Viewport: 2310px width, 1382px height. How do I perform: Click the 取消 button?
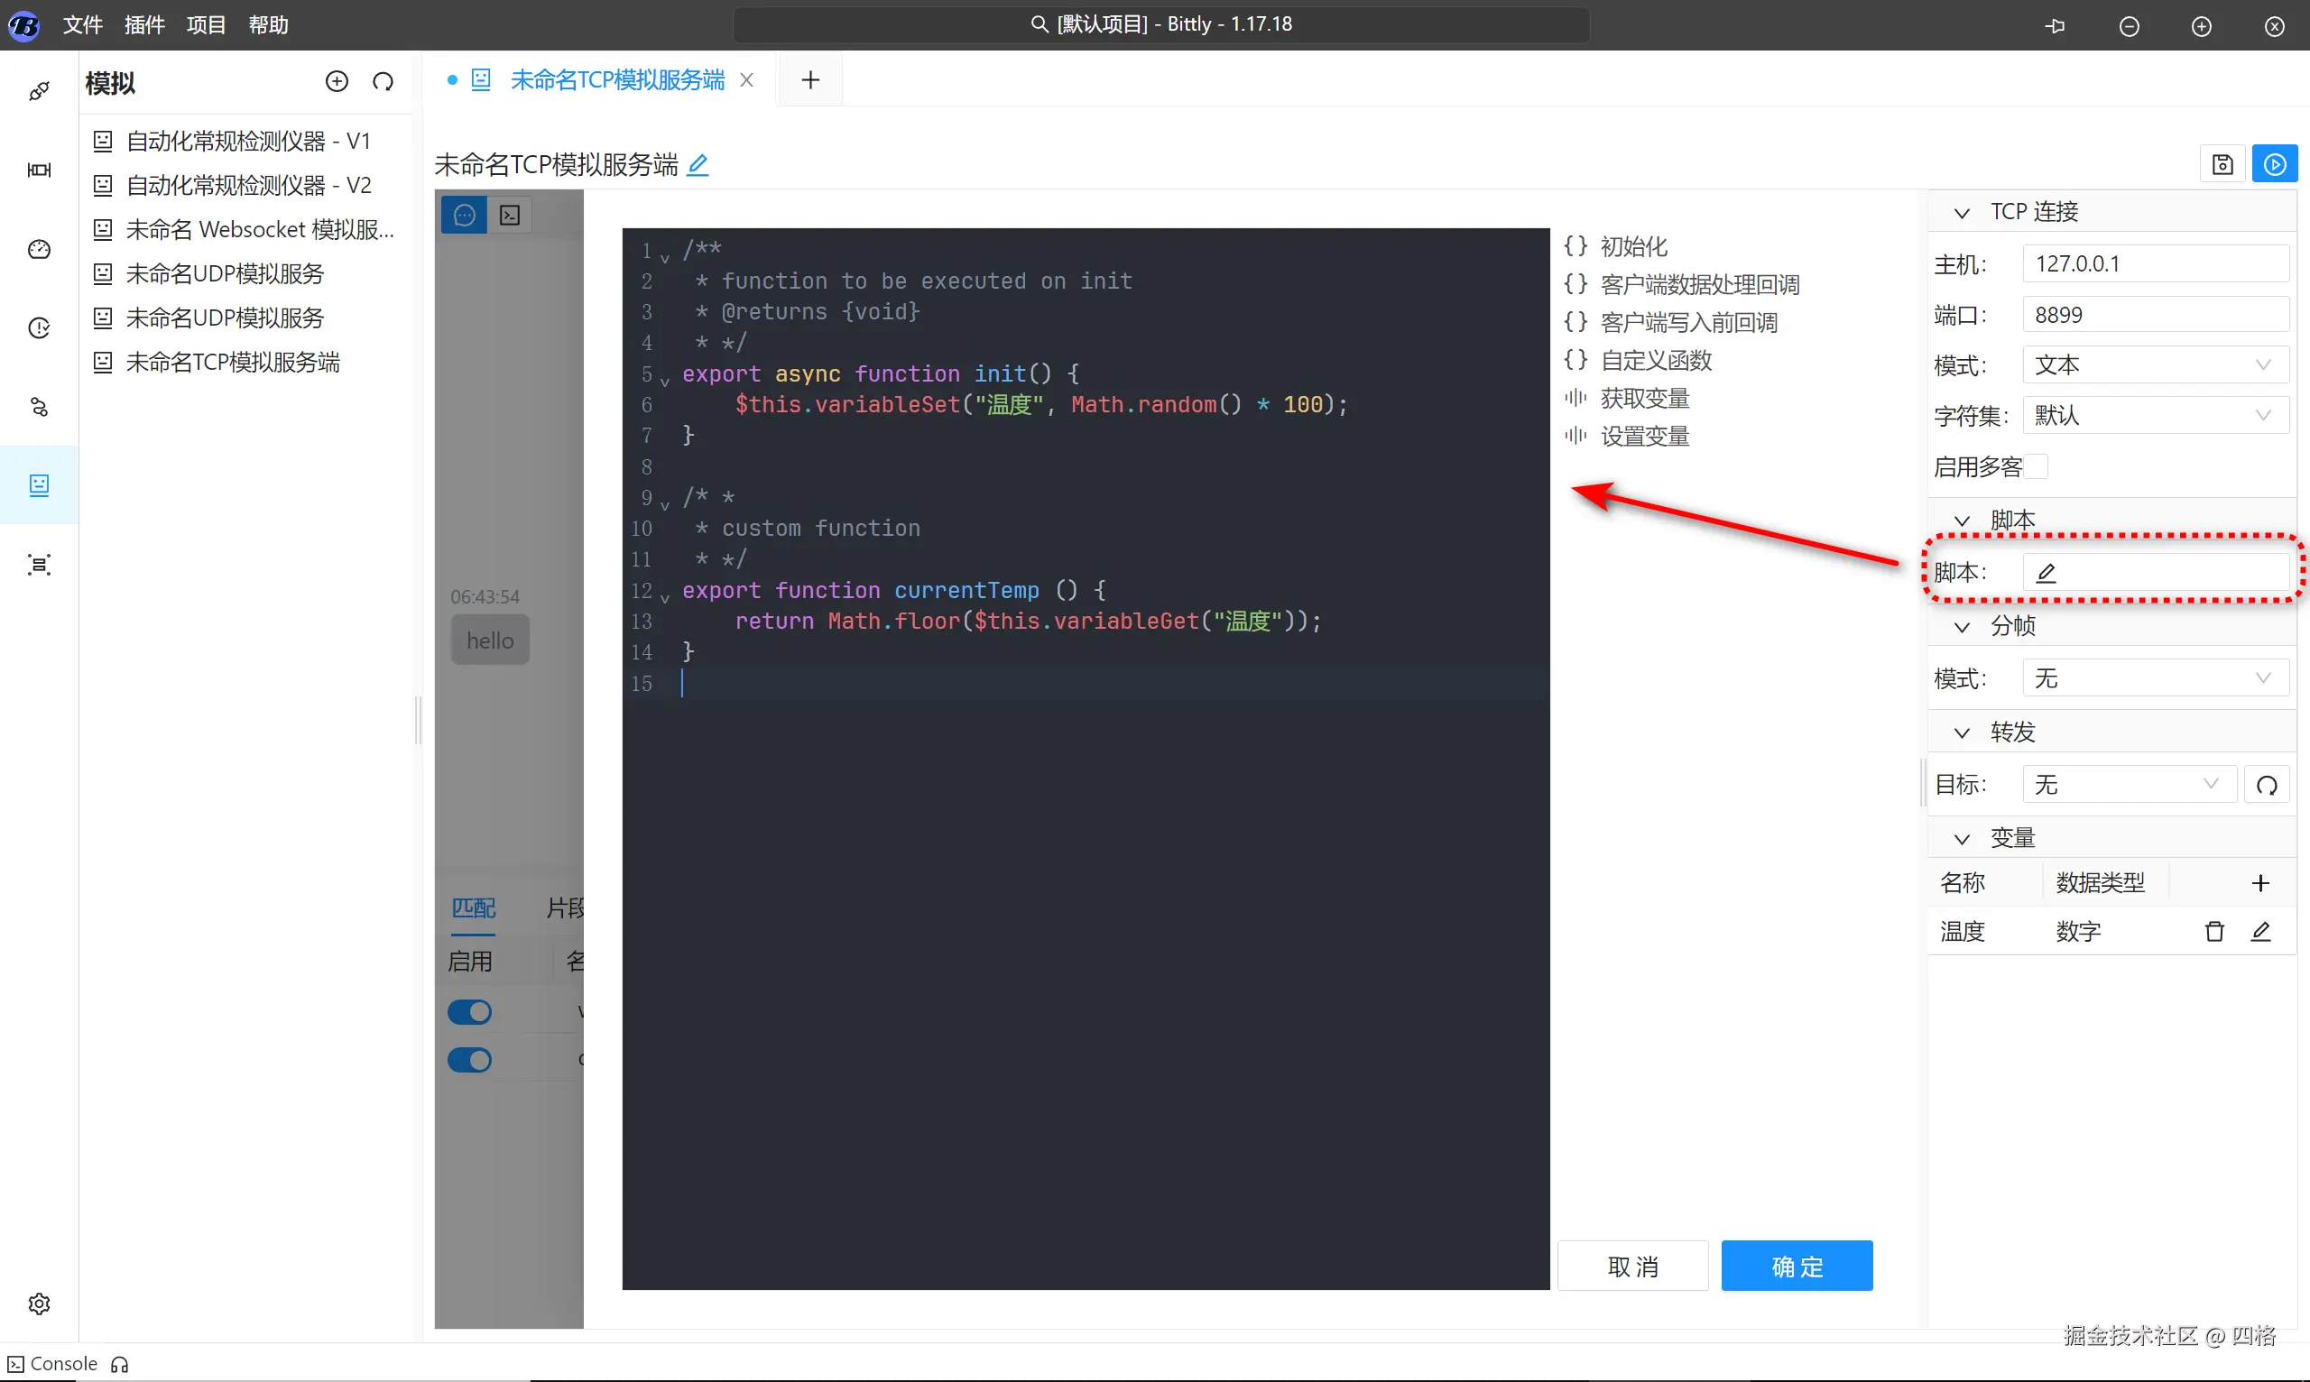[x=1632, y=1266]
